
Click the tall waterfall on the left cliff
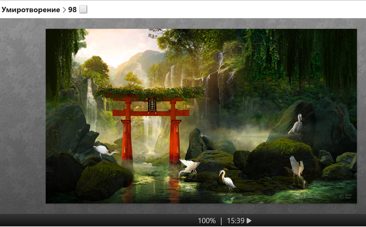coord(91,103)
